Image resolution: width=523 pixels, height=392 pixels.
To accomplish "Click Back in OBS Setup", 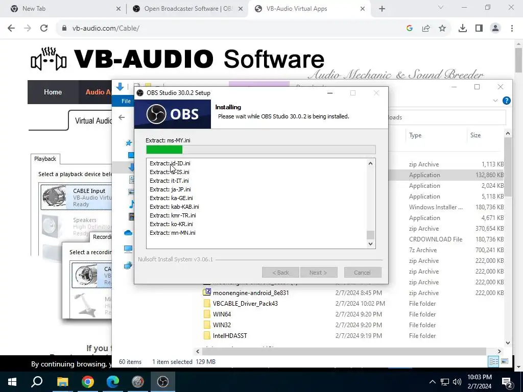I will tap(281, 273).
